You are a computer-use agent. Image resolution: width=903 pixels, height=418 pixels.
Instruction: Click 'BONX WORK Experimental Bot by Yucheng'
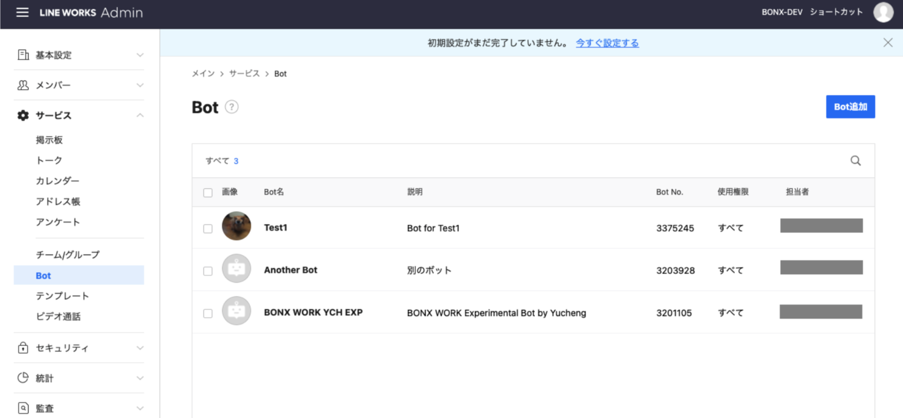click(x=496, y=313)
